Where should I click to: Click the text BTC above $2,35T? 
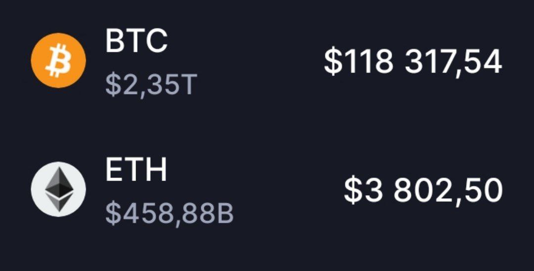point(136,41)
